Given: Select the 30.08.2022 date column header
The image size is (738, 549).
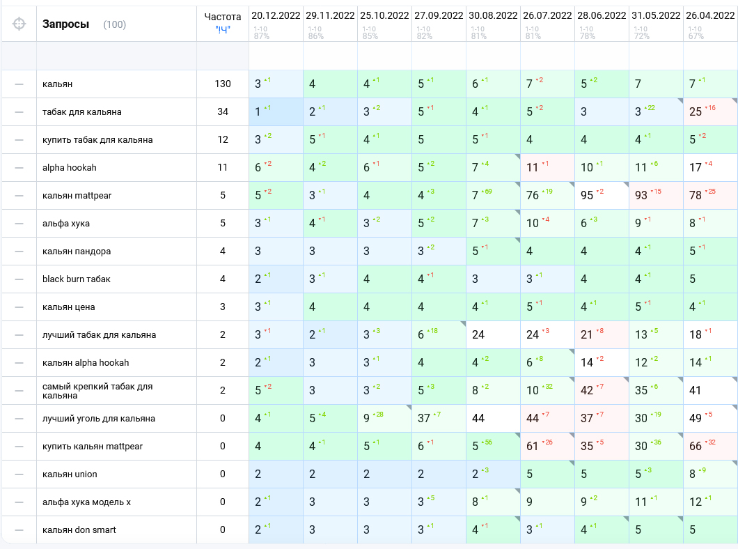Looking at the screenshot, I should click(493, 15).
